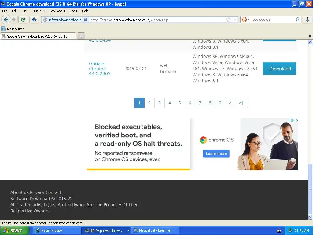Go to page 9 of results
The height and width of the screenshot is (235, 313).
[220, 103]
